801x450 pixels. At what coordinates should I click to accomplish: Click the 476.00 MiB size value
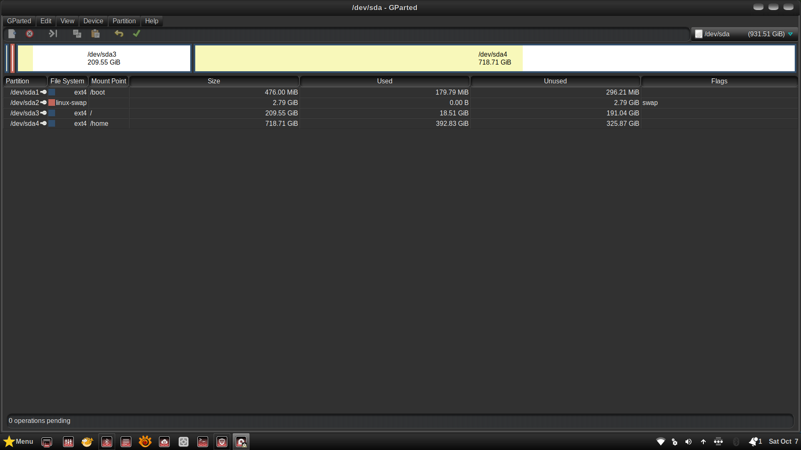point(281,92)
